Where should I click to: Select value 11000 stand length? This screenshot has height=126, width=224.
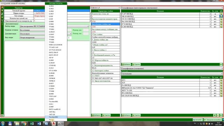pos(106,42)
